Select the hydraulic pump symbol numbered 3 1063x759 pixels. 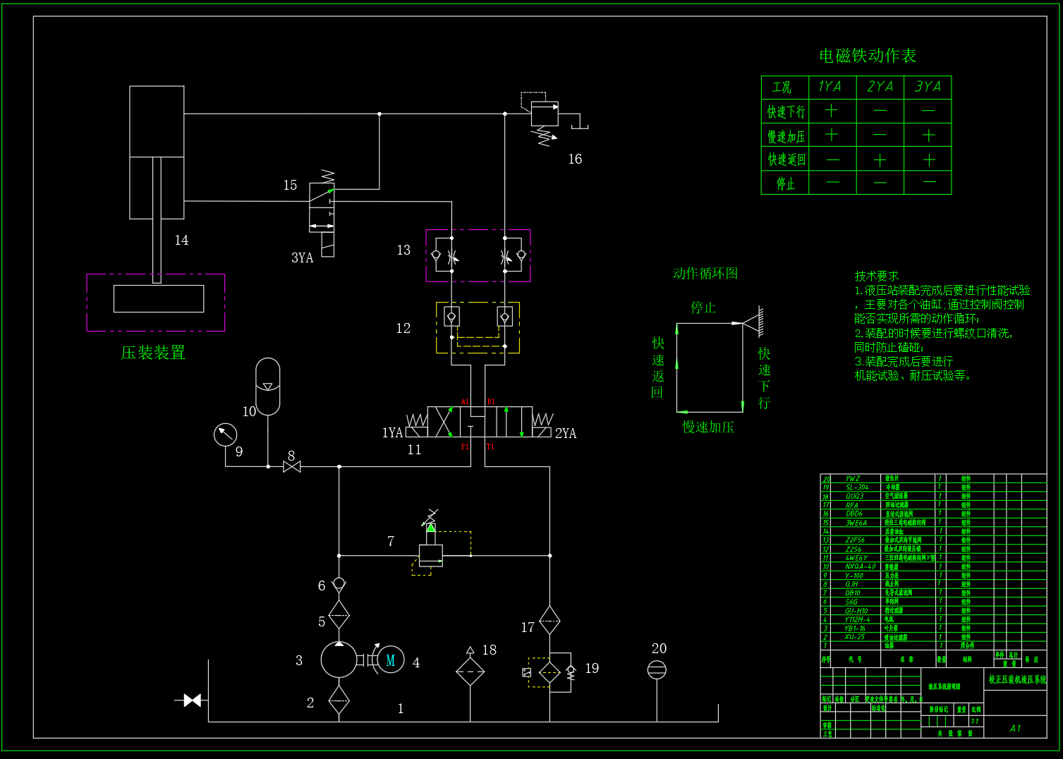[339, 660]
